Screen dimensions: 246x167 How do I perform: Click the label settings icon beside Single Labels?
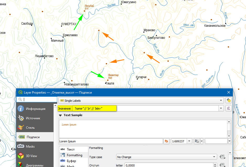pyautogui.click(x=228, y=100)
